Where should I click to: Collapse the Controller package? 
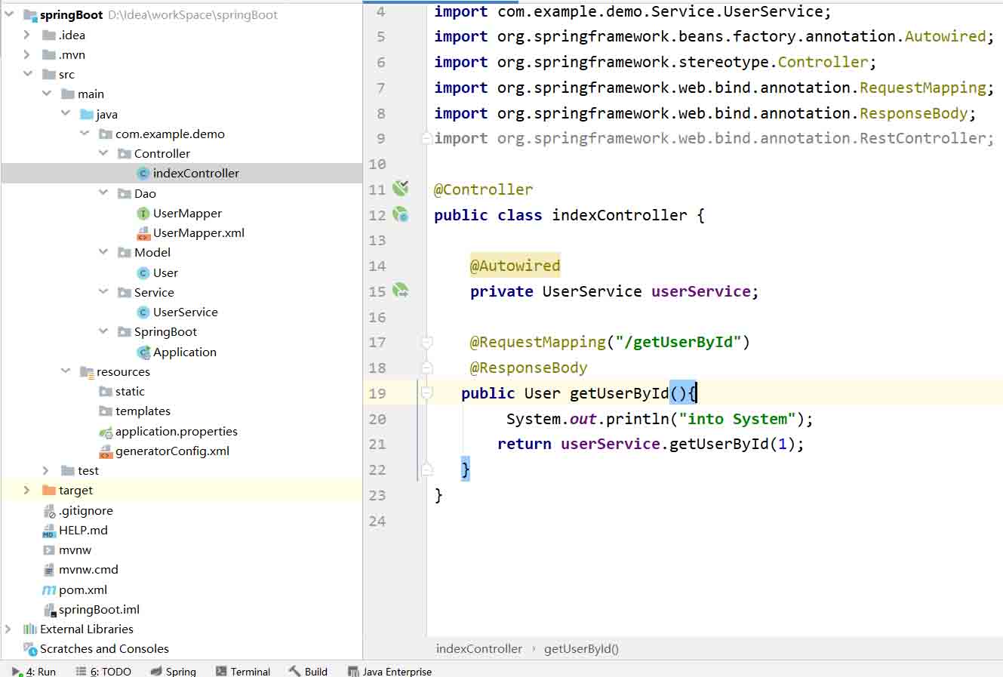pos(103,153)
